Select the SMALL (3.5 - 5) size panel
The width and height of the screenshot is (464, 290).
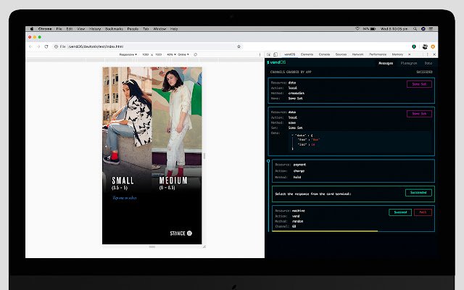click(128, 129)
